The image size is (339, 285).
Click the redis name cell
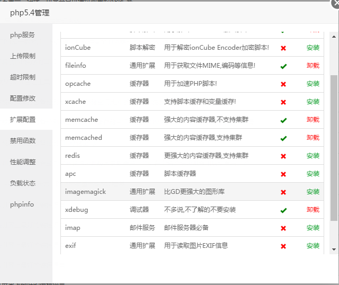click(73, 156)
